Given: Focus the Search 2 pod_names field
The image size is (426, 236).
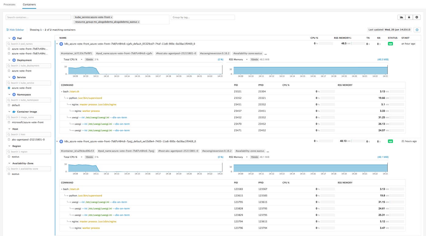Looking at the screenshot, I should click(29, 44).
